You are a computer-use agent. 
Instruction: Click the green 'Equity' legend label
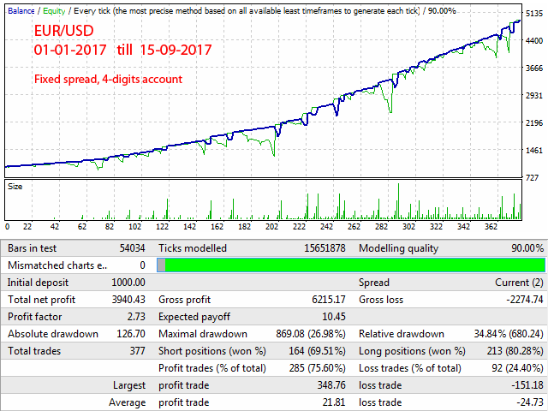(54, 11)
